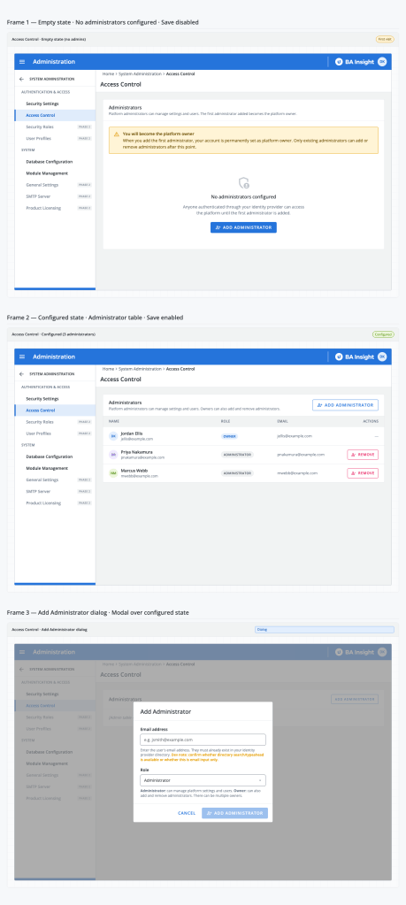Click the EMAIL column header

(281, 421)
